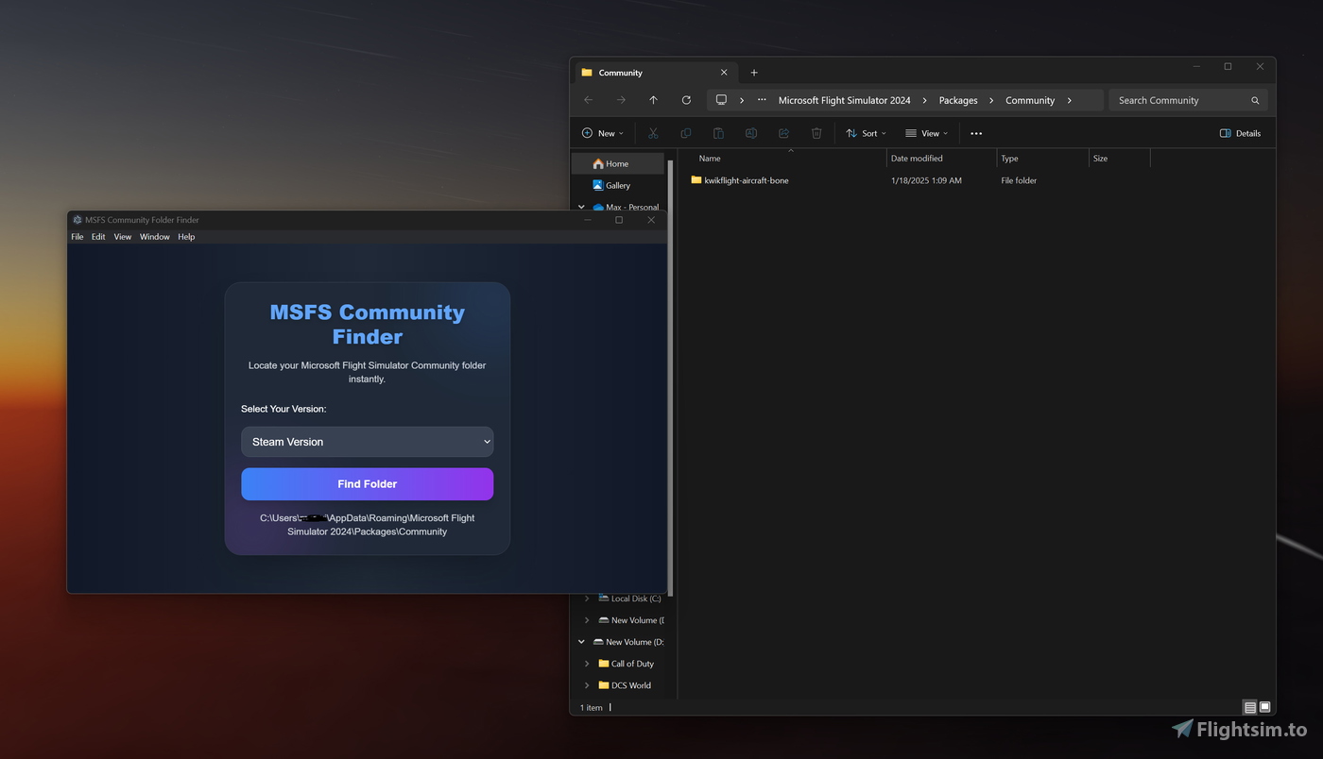The height and width of the screenshot is (759, 1323).
Task: Click the Refresh icon in the address bar
Action: [x=686, y=99]
